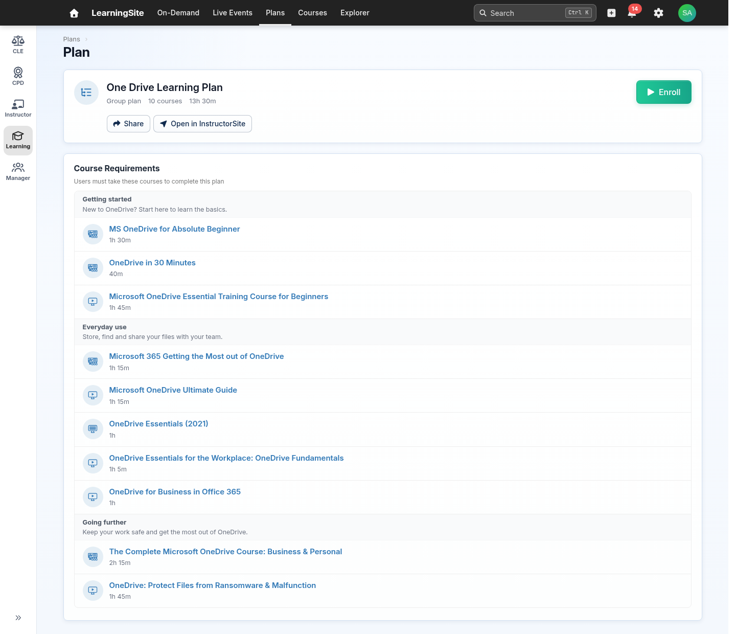Open notifications bell with 14 badge
Screen dimensions: 736x634
tap(632, 13)
